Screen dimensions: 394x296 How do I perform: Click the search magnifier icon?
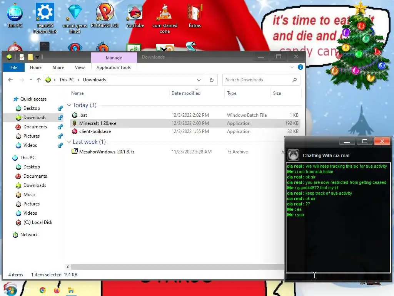(294, 80)
